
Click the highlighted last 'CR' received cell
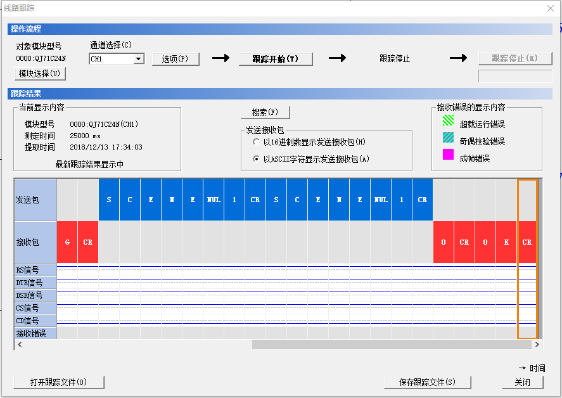[527, 242]
